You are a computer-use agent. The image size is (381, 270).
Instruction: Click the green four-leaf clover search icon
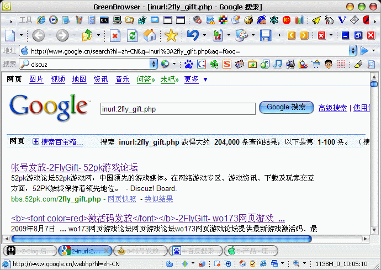click(x=214, y=64)
